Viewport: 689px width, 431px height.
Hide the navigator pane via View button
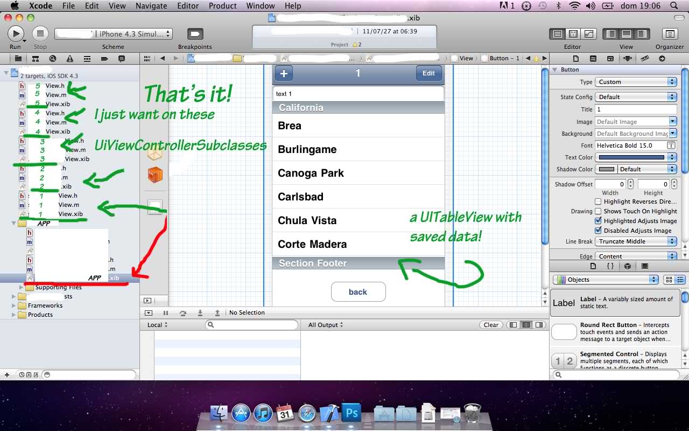611,34
